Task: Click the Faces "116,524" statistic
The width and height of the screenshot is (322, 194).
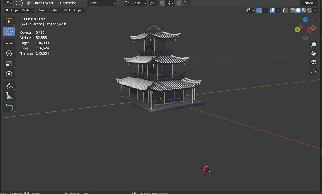Action: click(x=42, y=48)
